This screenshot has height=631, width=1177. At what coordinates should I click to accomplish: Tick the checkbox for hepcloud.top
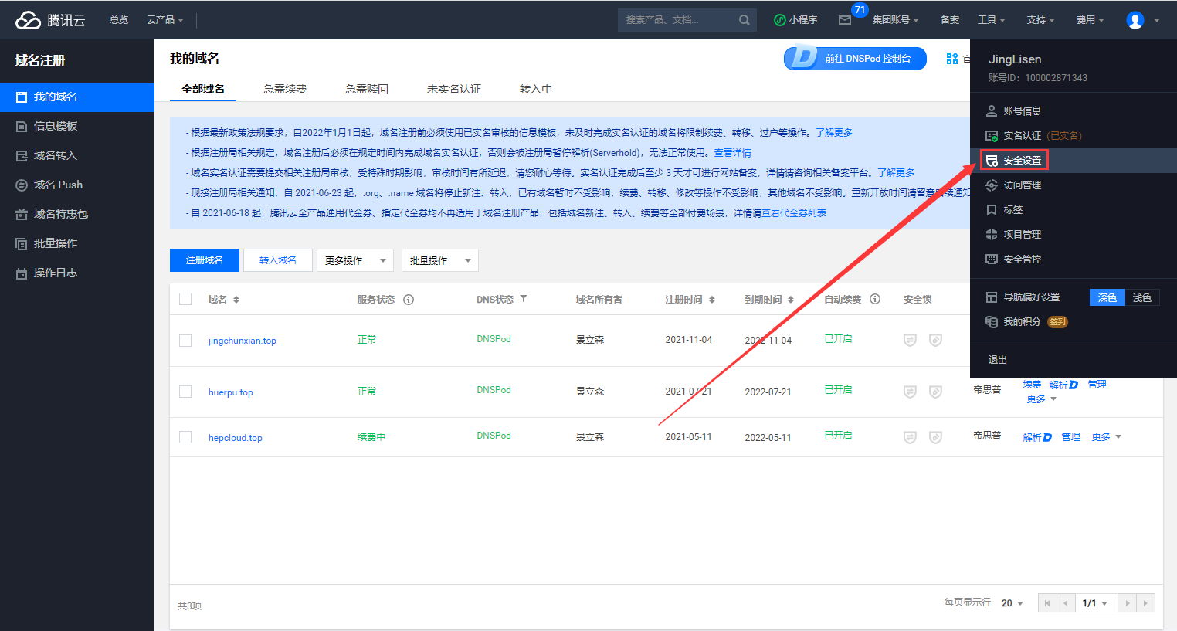pyautogui.click(x=185, y=437)
